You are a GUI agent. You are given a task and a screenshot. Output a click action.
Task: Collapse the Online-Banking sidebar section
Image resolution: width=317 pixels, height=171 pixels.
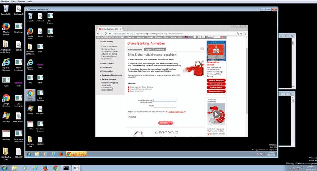click(107, 42)
